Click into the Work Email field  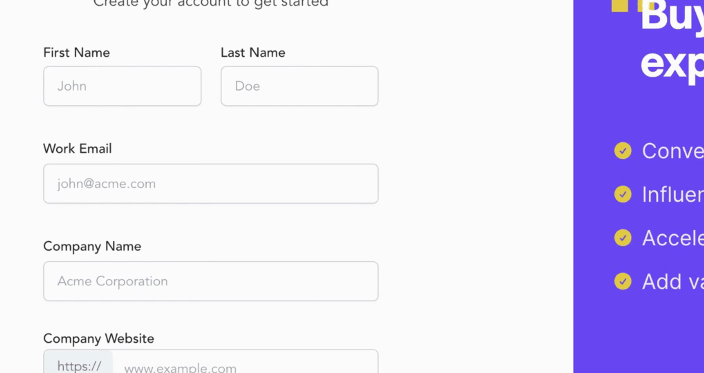click(211, 184)
